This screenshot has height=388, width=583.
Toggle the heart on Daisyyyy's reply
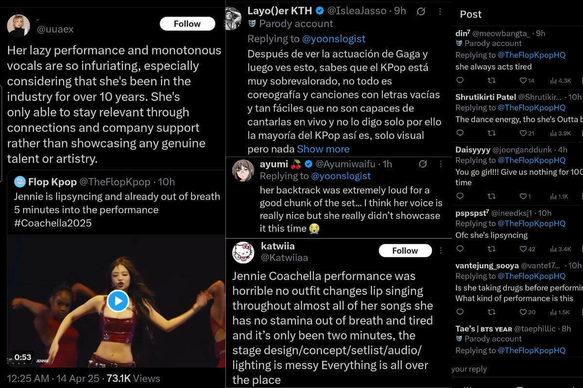point(523,196)
